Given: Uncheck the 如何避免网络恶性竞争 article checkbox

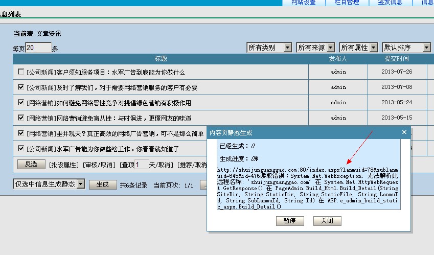Looking at the screenshot, I should click(x=21, y=103).
